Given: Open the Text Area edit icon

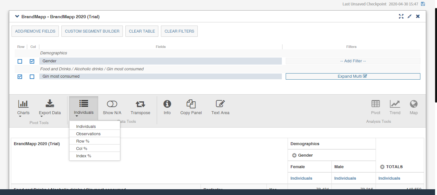Looking at the screenshot, I should click(220, 104).
